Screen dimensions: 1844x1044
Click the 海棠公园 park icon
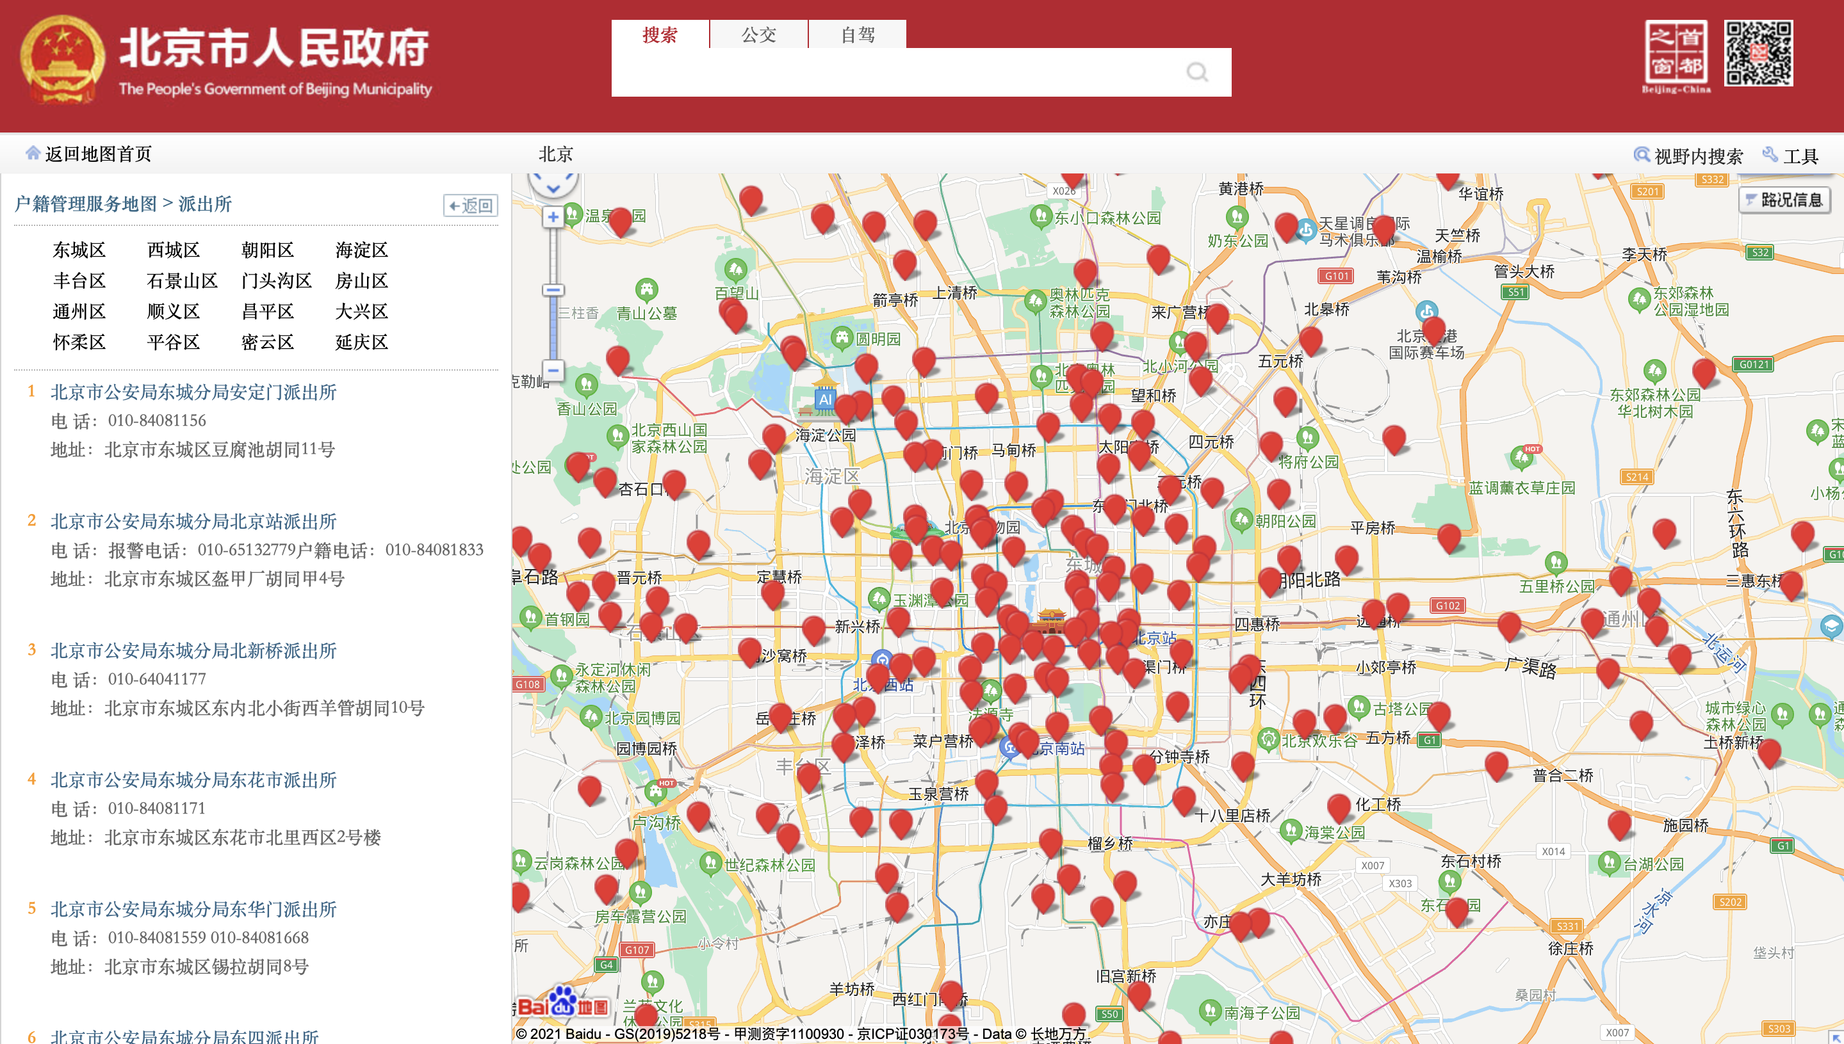pos(1291,831)
